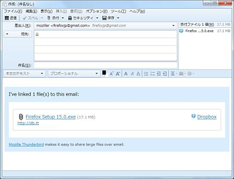This screenshot has width=234, height=179.
Task: Click the 件名 subject input field
Action: [106, 65]
